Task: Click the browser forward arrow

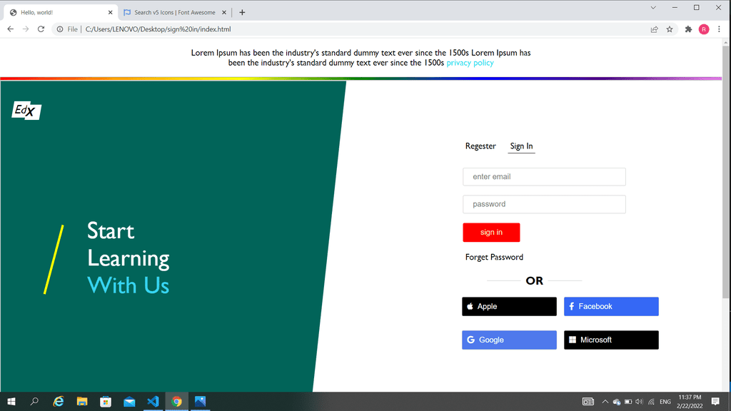Action: pyautogui.click(x=26, y=29)
